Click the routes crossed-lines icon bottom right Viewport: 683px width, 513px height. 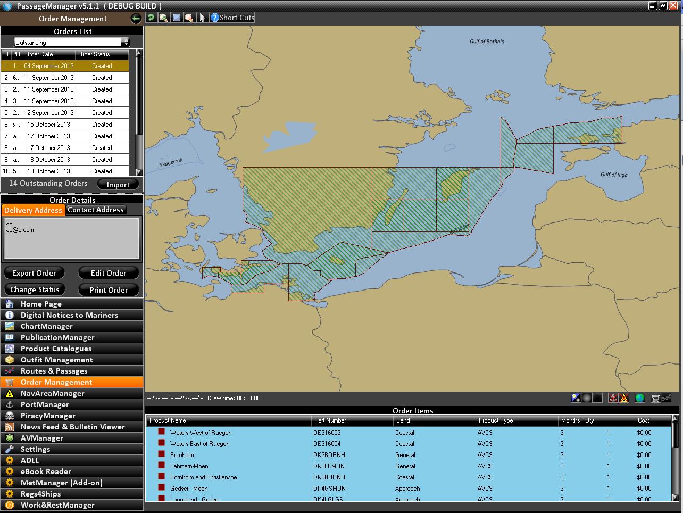667,398
